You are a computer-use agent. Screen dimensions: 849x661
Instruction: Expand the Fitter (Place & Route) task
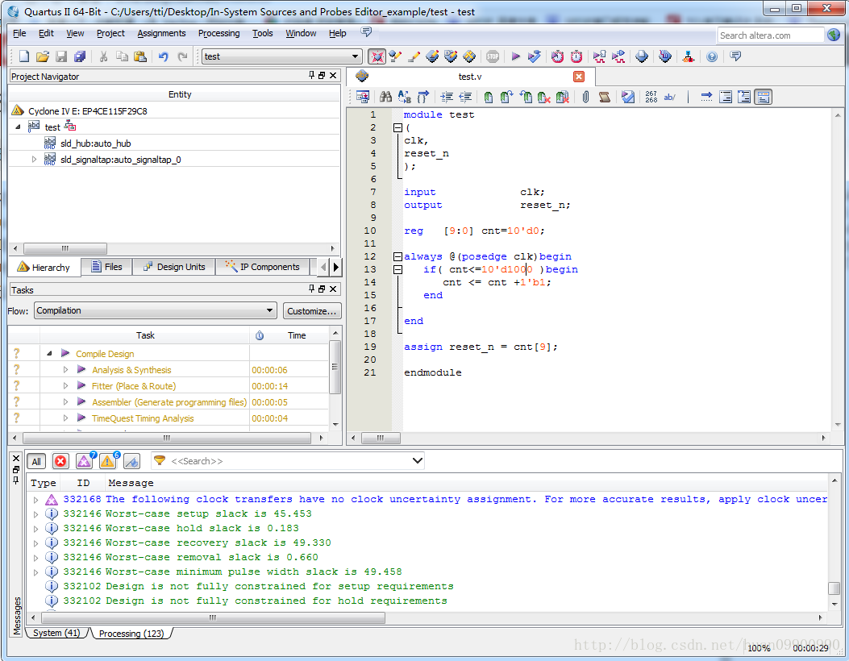(65, 386)
